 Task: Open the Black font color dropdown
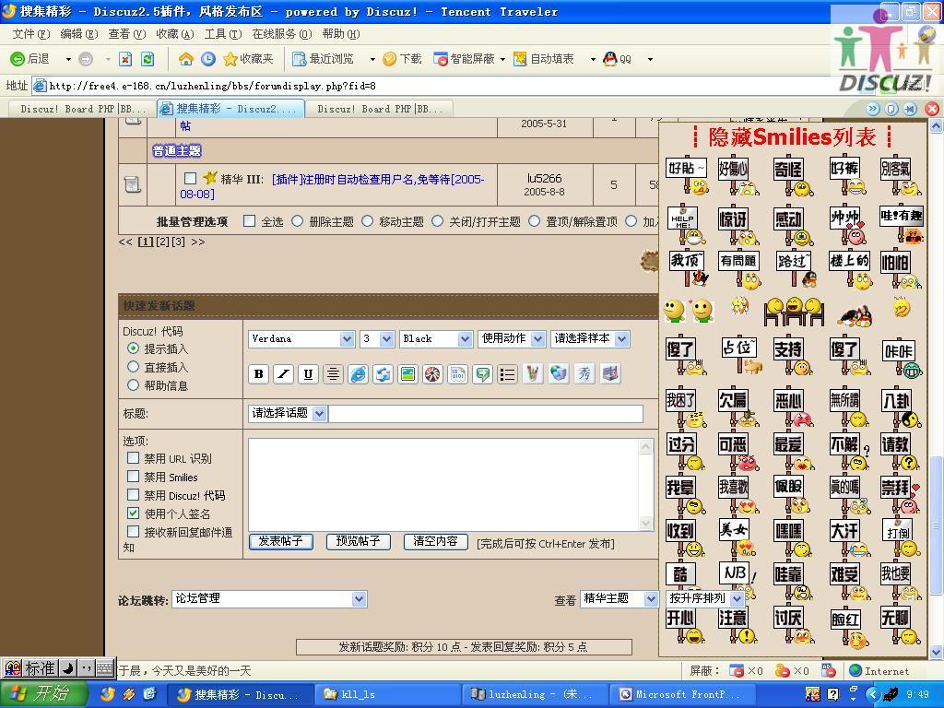pyautogui.click(x=436, y=339)
